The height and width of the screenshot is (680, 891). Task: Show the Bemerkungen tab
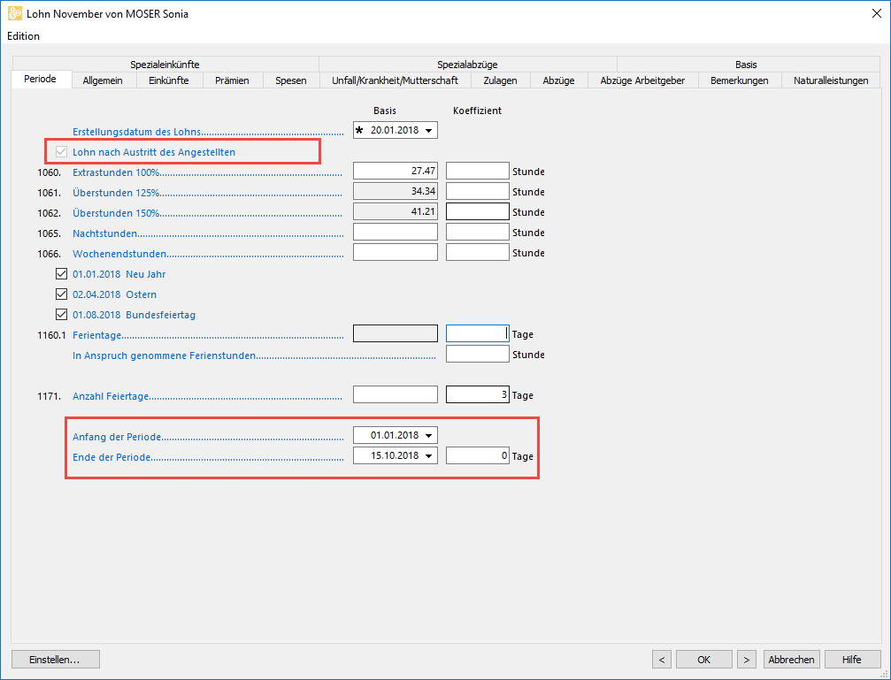coord(740,80)
